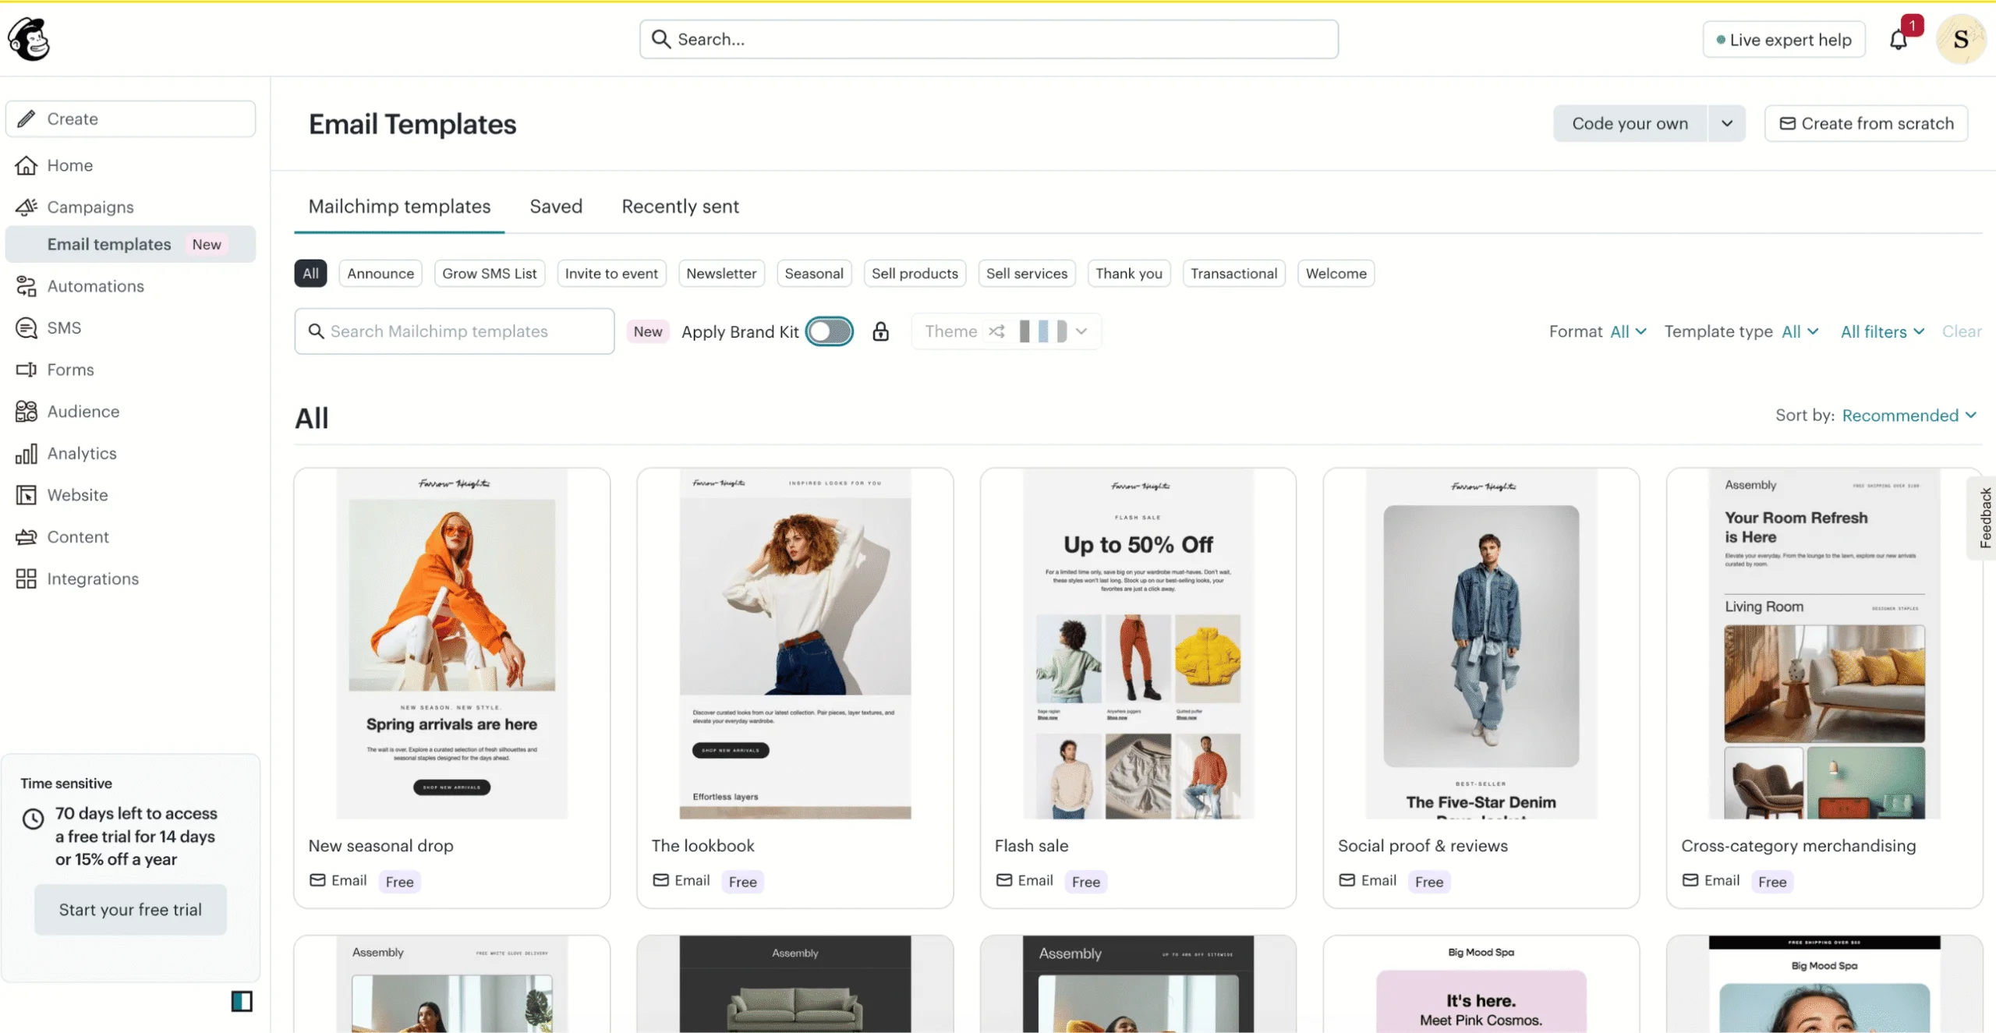Screen dimensions: 1996x1033
Task: Click the Theme color swatches
Action: pyautogui.click(x=1042, y=331)
